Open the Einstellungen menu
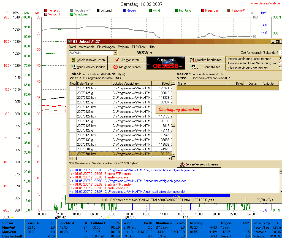The height and width of the screenshot is (238, 282). point(106,47)
